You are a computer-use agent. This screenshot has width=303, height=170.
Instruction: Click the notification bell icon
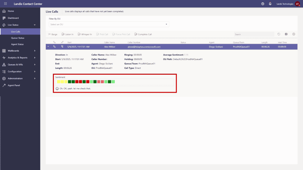270,4
